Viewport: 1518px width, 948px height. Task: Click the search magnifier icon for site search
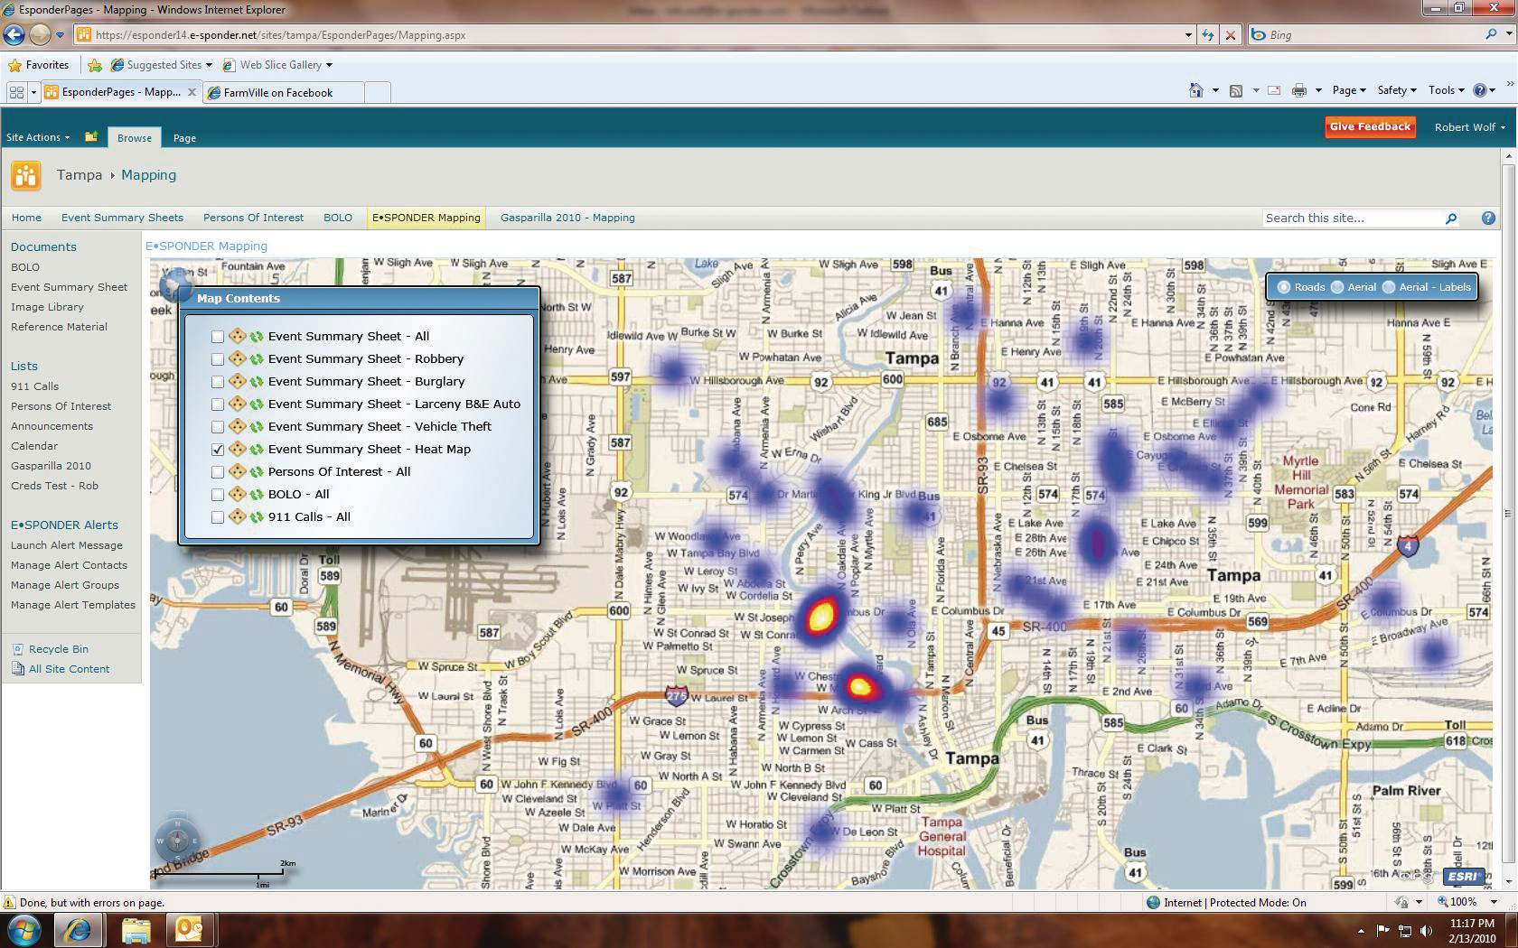(1451, 218)
